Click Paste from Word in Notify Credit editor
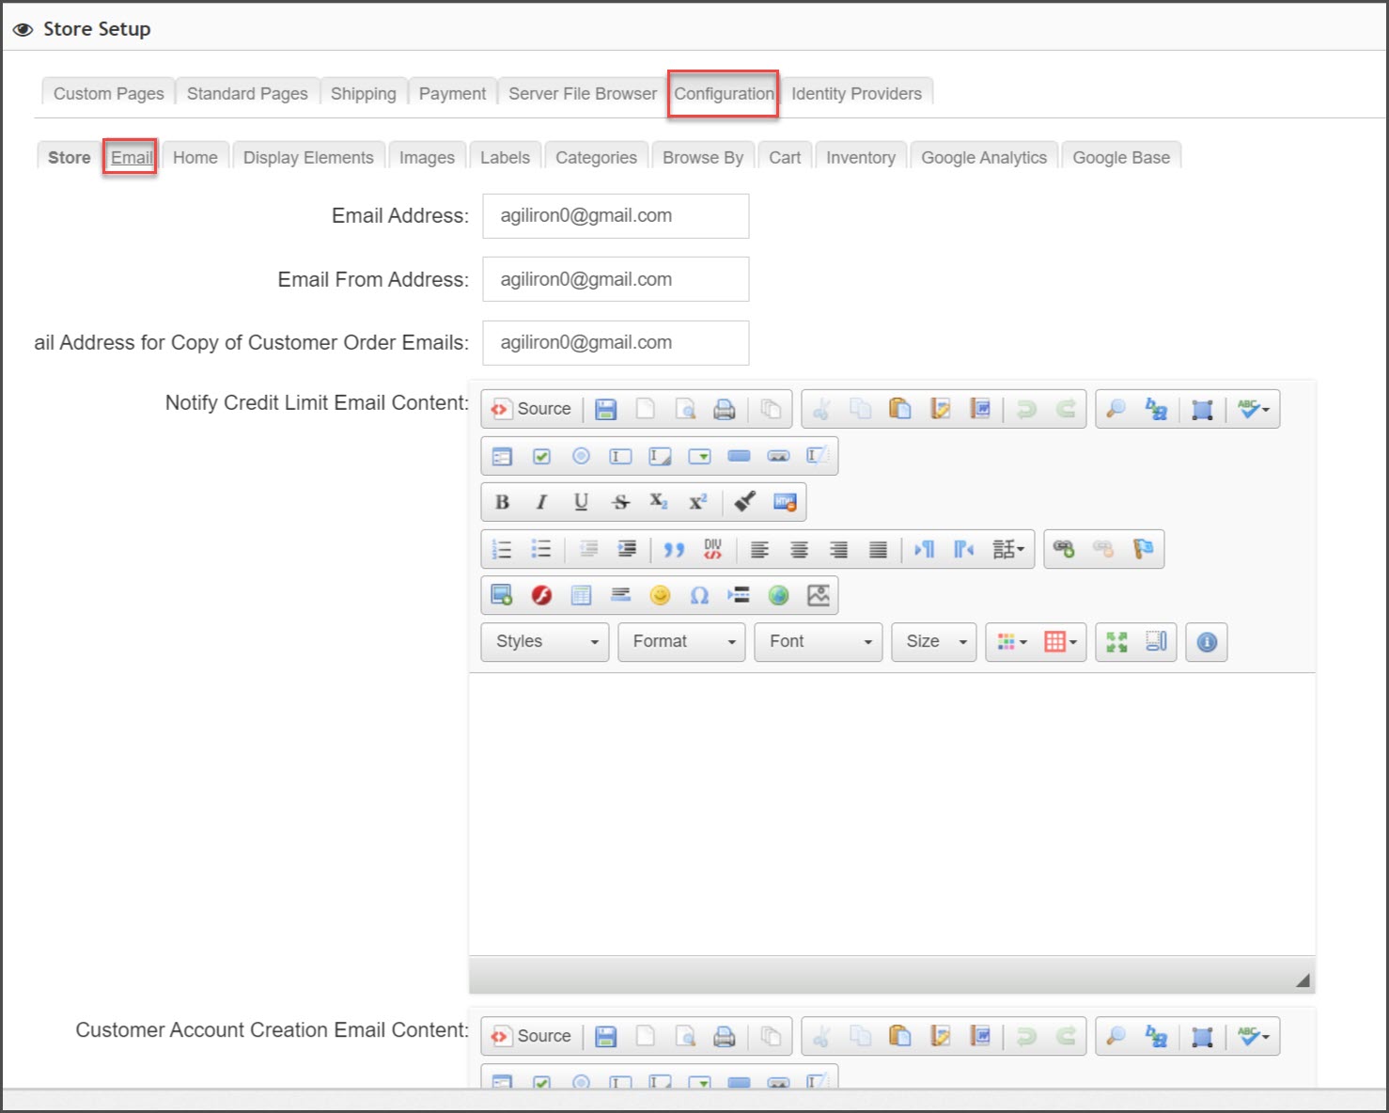1389x1113 pixels. tap(980, 409)
